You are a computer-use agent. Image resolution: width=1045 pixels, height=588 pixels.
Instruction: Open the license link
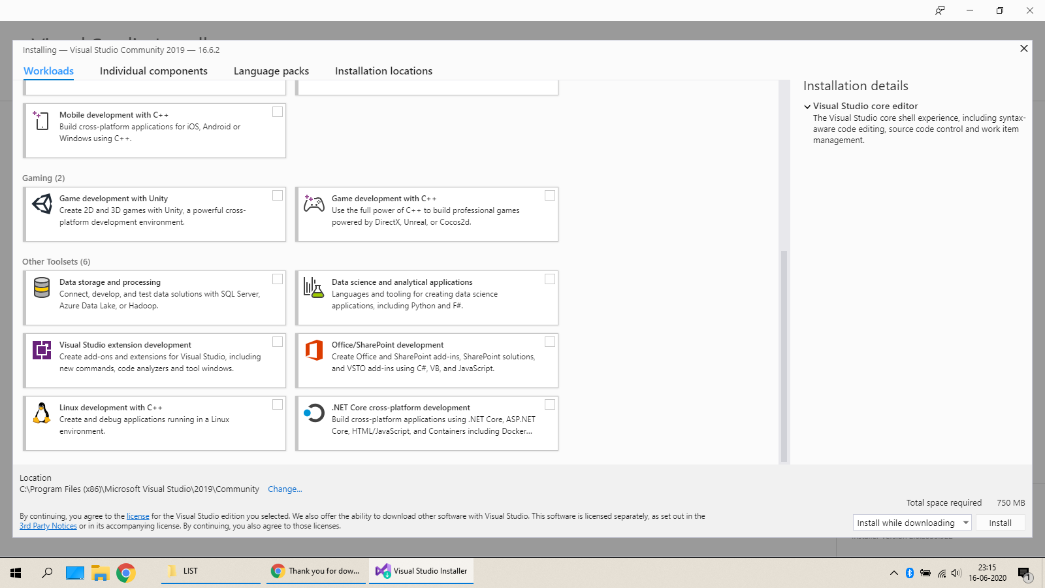138,516
